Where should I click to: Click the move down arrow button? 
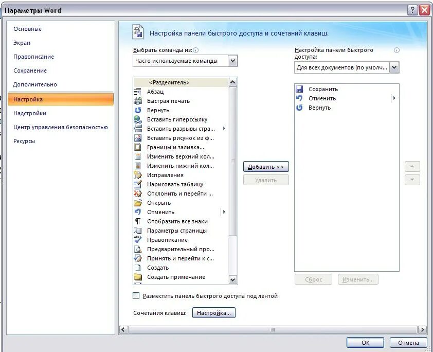click(412, 180)
